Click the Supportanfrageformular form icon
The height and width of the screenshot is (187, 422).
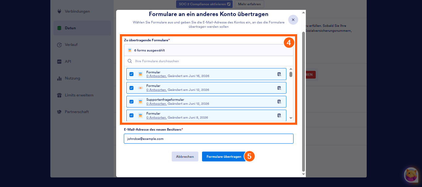[140, 102]
